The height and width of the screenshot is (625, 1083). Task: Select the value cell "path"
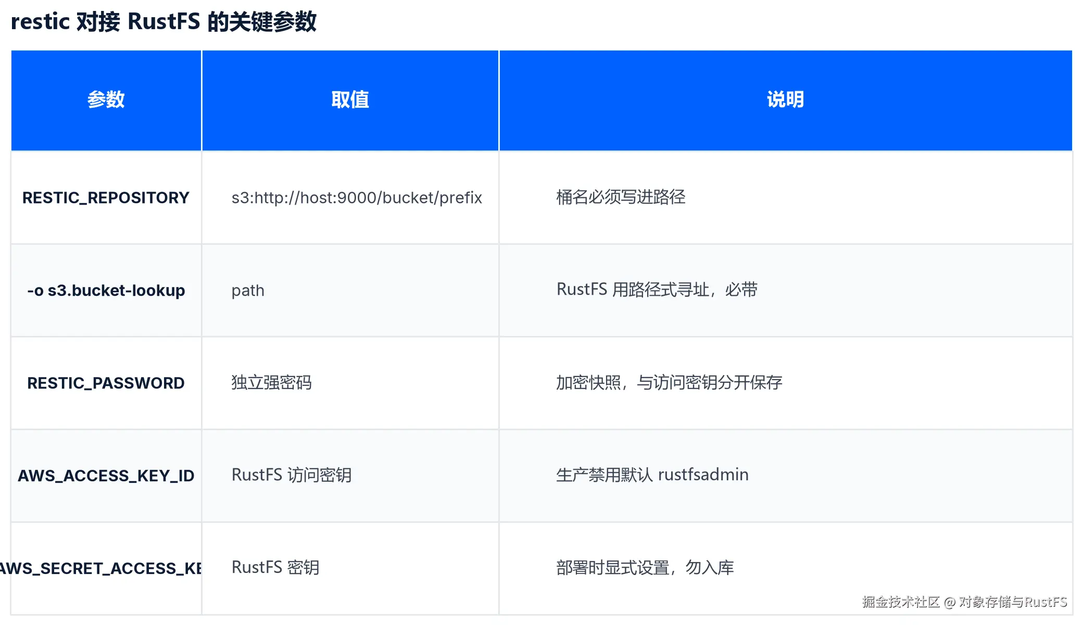pyautogui.click(x=350, y=291)
